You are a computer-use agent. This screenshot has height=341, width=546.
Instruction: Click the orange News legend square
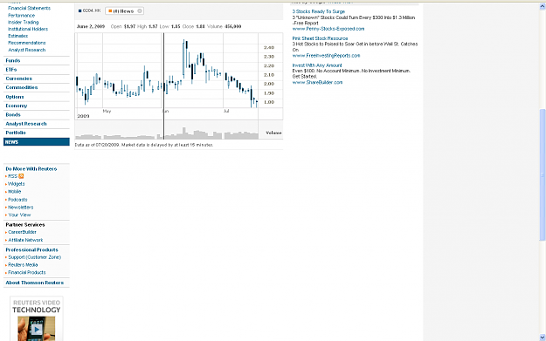coord(110,11)
